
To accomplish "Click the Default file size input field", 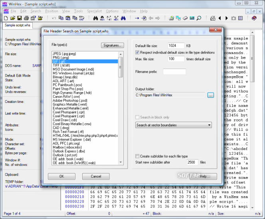I will (176, 45).
